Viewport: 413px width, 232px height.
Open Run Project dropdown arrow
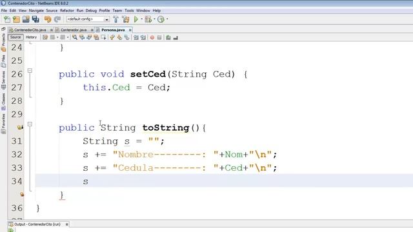click(x=142, y=19)
